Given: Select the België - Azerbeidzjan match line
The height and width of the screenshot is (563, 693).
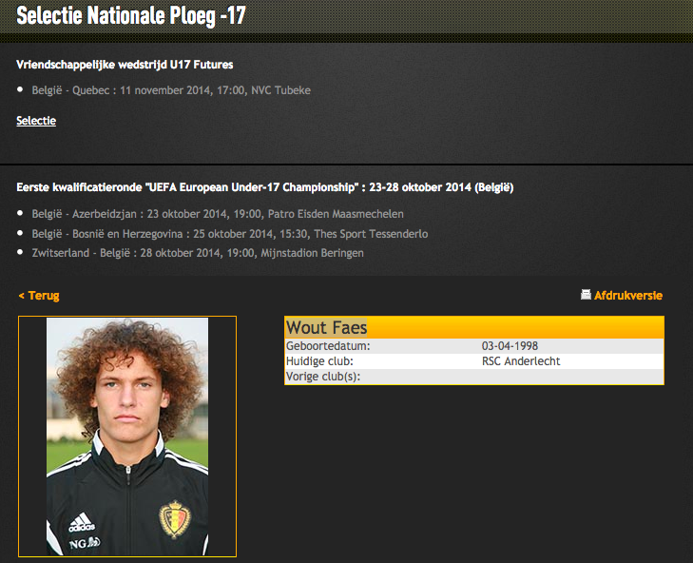Looking at the screenshot, I should coord(218,214).
